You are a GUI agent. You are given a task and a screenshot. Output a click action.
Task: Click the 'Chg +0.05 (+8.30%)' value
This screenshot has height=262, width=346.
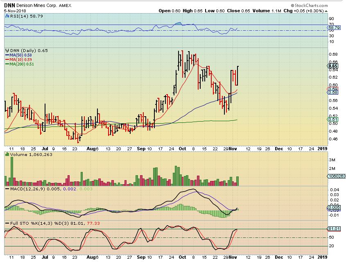[304, 11]
